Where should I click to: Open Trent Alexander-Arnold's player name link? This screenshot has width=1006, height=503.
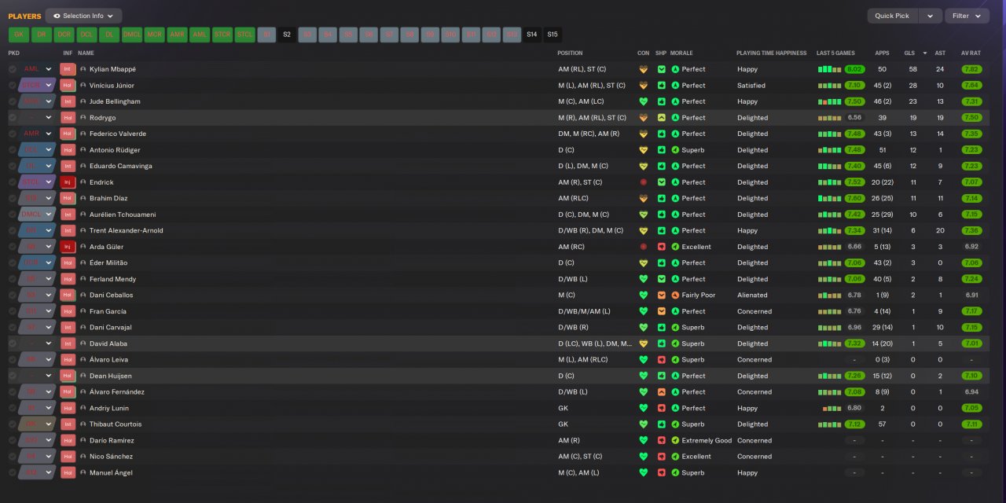(126, 231)
